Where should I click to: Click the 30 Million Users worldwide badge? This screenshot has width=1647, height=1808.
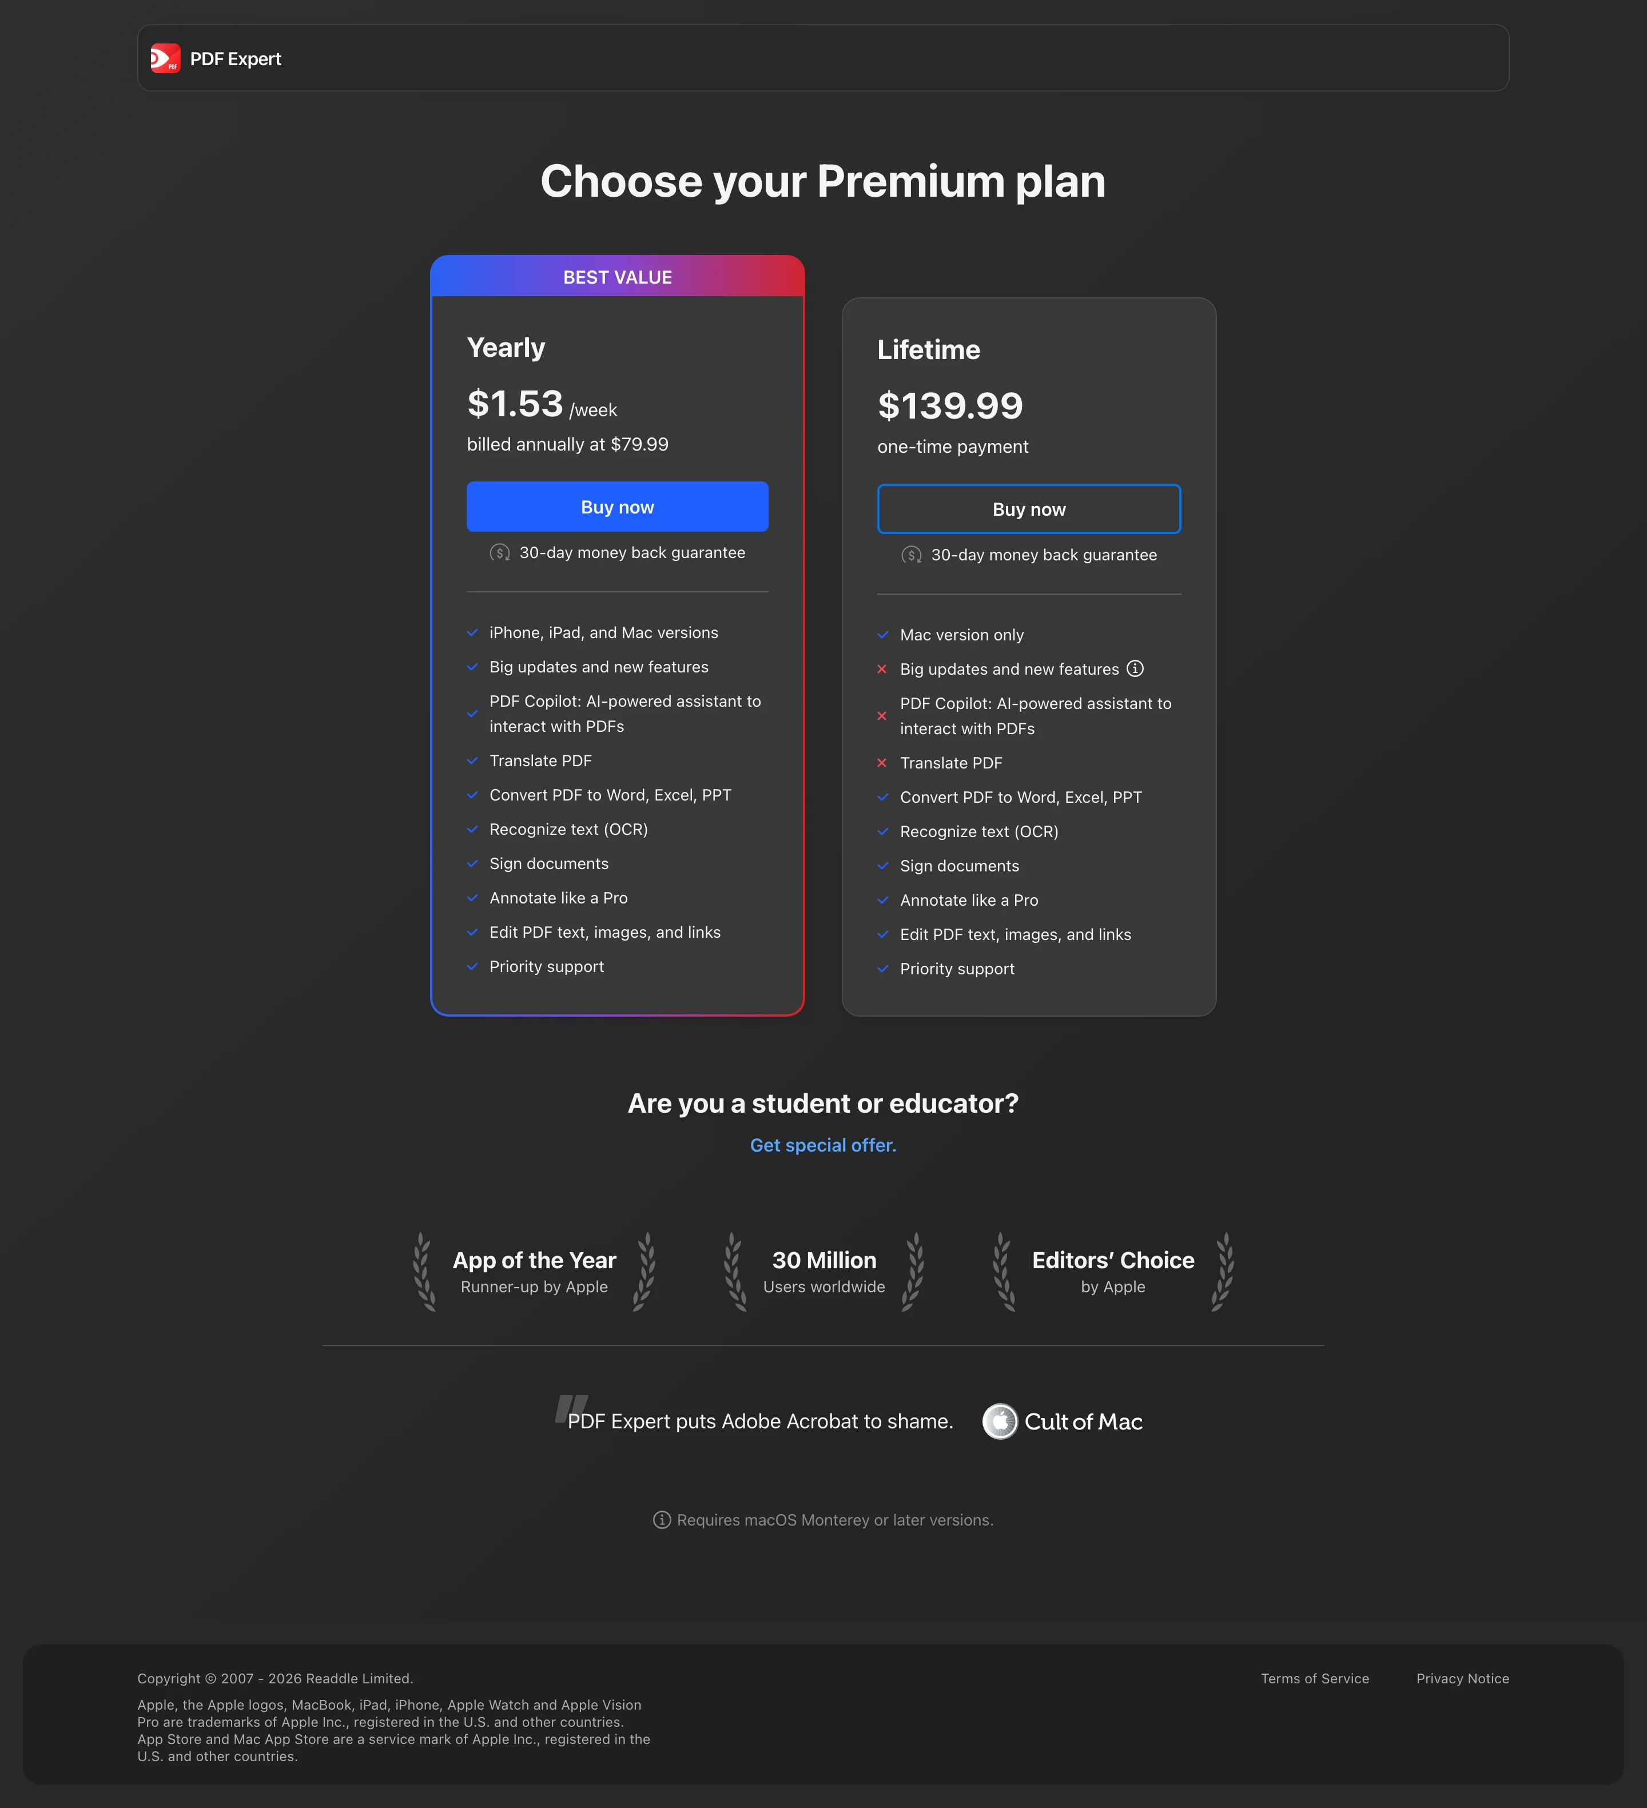click(x=823, y=1272)
